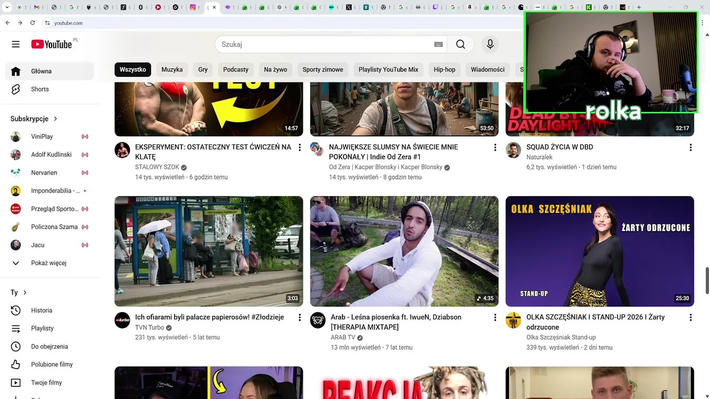The image size is (710, 399).
Task: Open tab search dropdown arrow
Action: [7, 7]
